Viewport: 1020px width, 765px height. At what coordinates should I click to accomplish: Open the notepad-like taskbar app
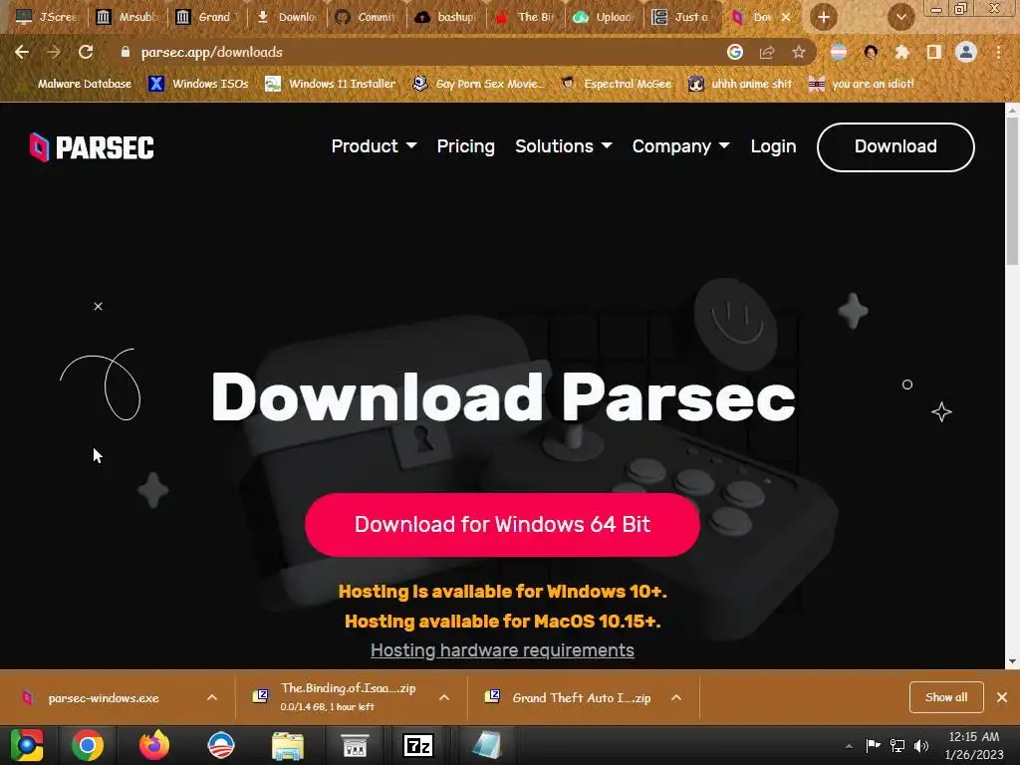point(486,745)
